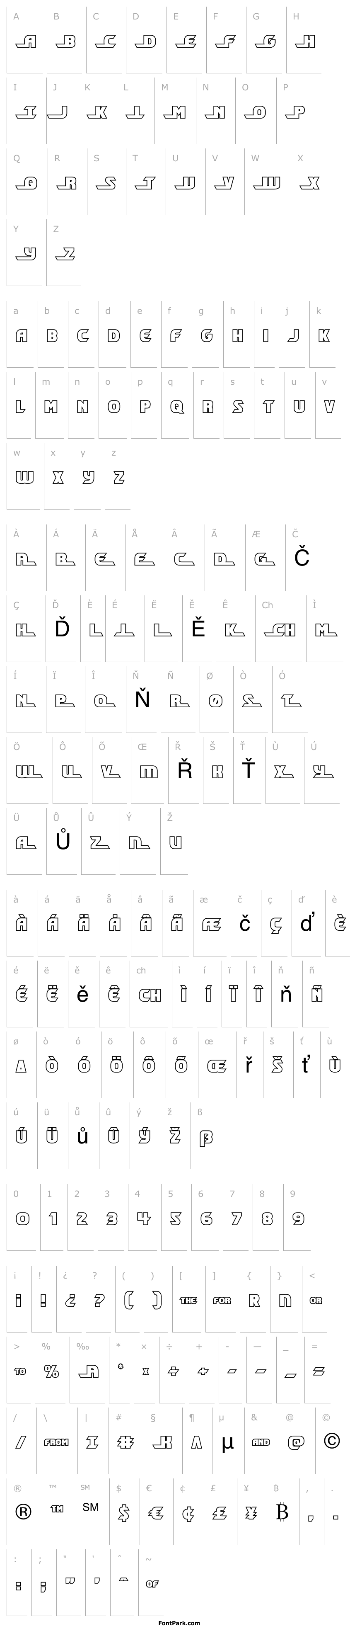Click the lowercase z glyph cell
350x1631 pixels.
tap(118, 477)
